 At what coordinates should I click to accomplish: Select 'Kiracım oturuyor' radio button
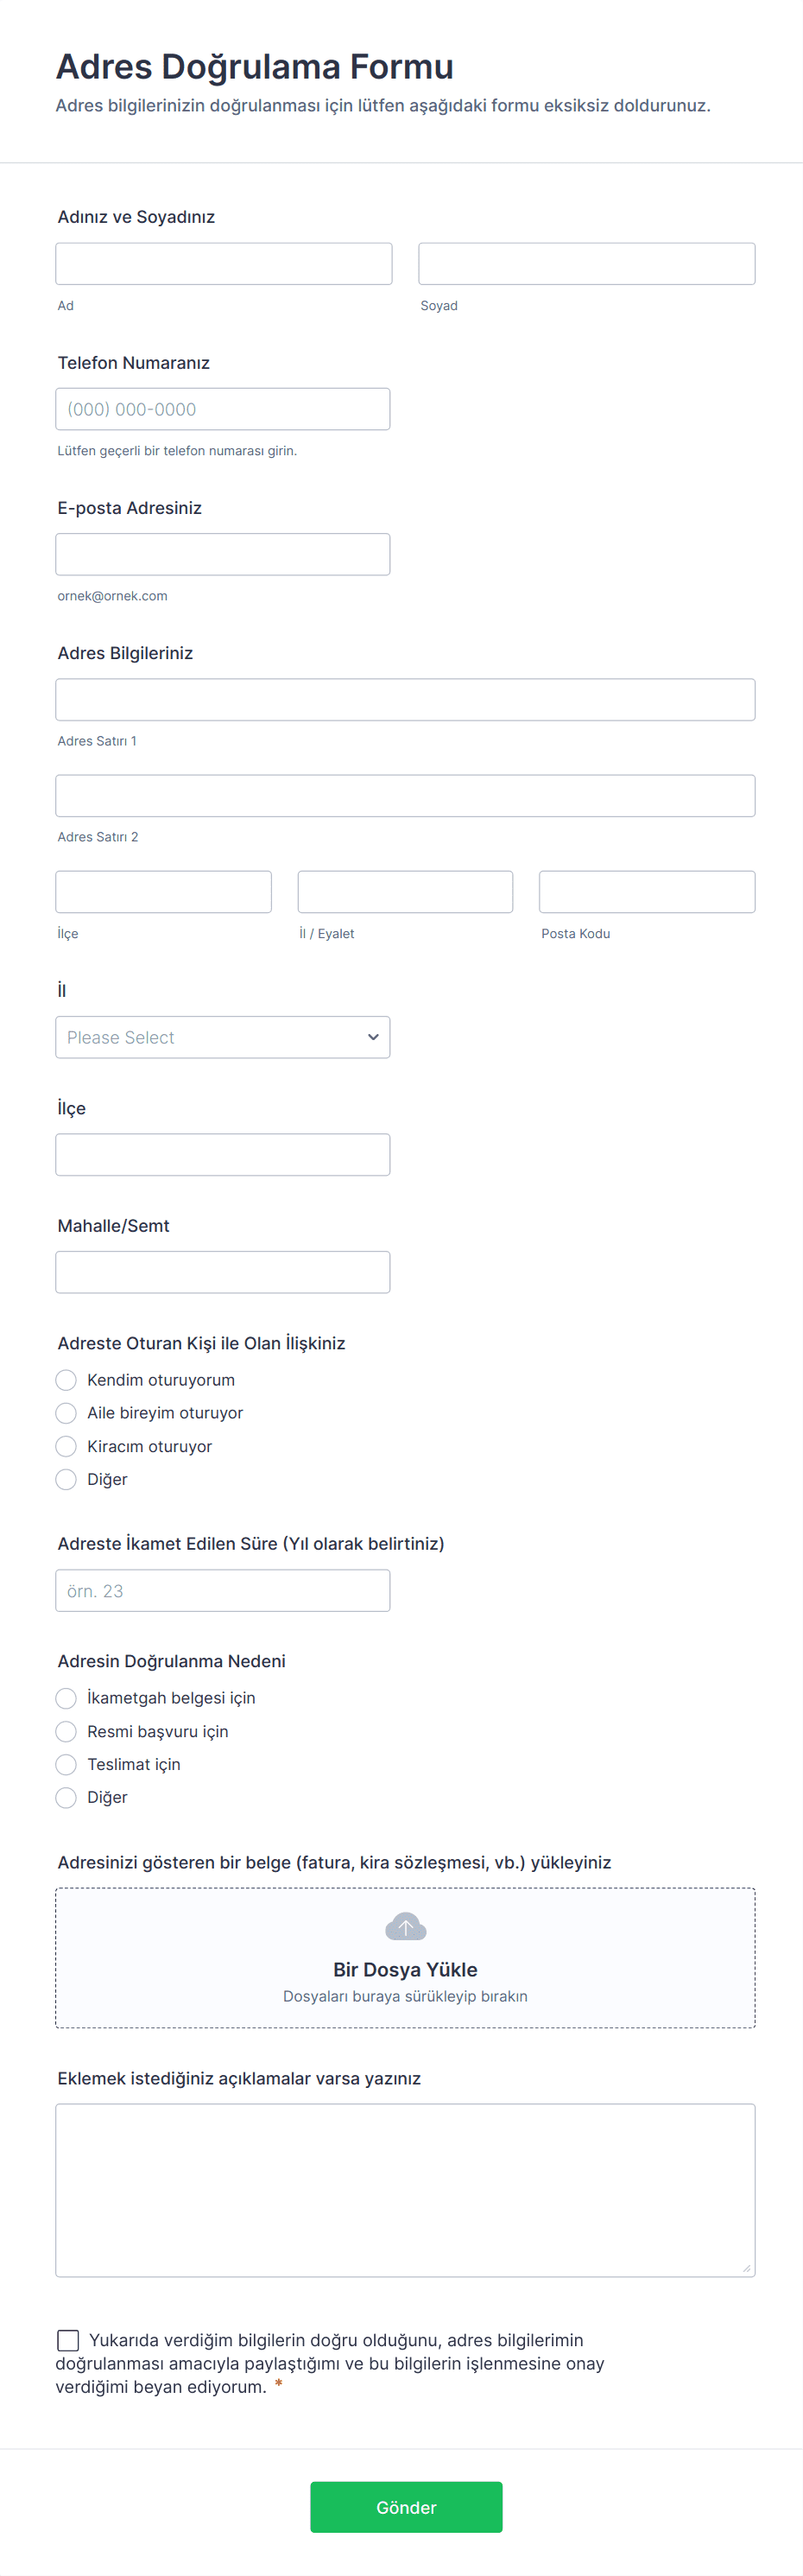pos(66,1446)
